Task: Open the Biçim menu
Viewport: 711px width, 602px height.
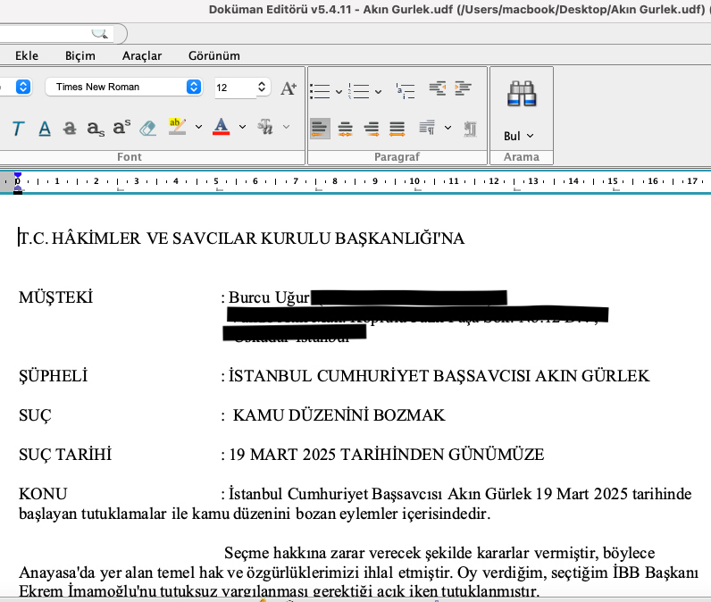Action: (x=80, y=55)
